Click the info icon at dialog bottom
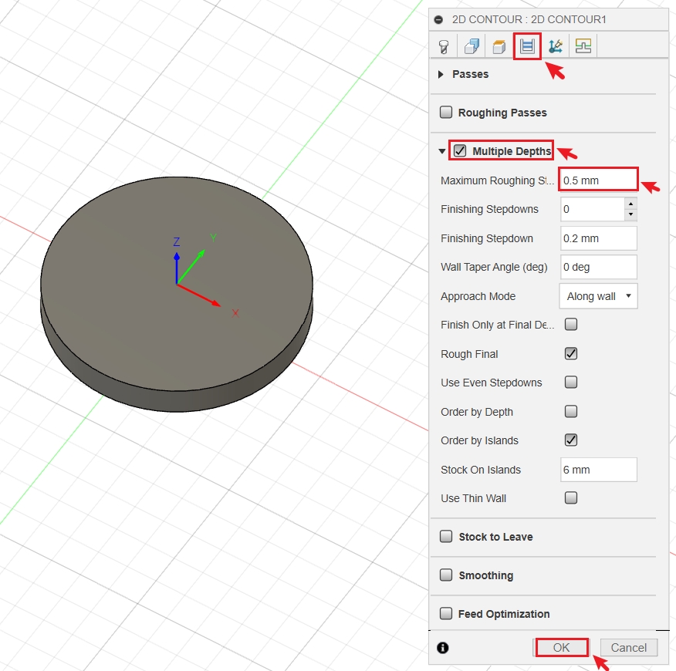 [x=442, y=648]
